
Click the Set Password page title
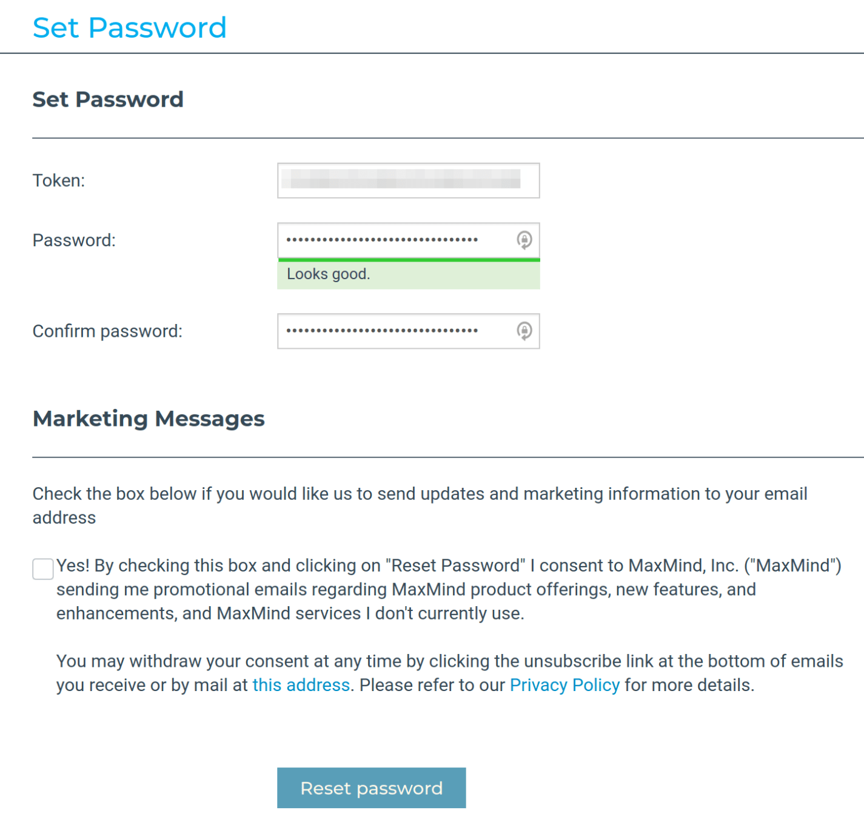130,27
